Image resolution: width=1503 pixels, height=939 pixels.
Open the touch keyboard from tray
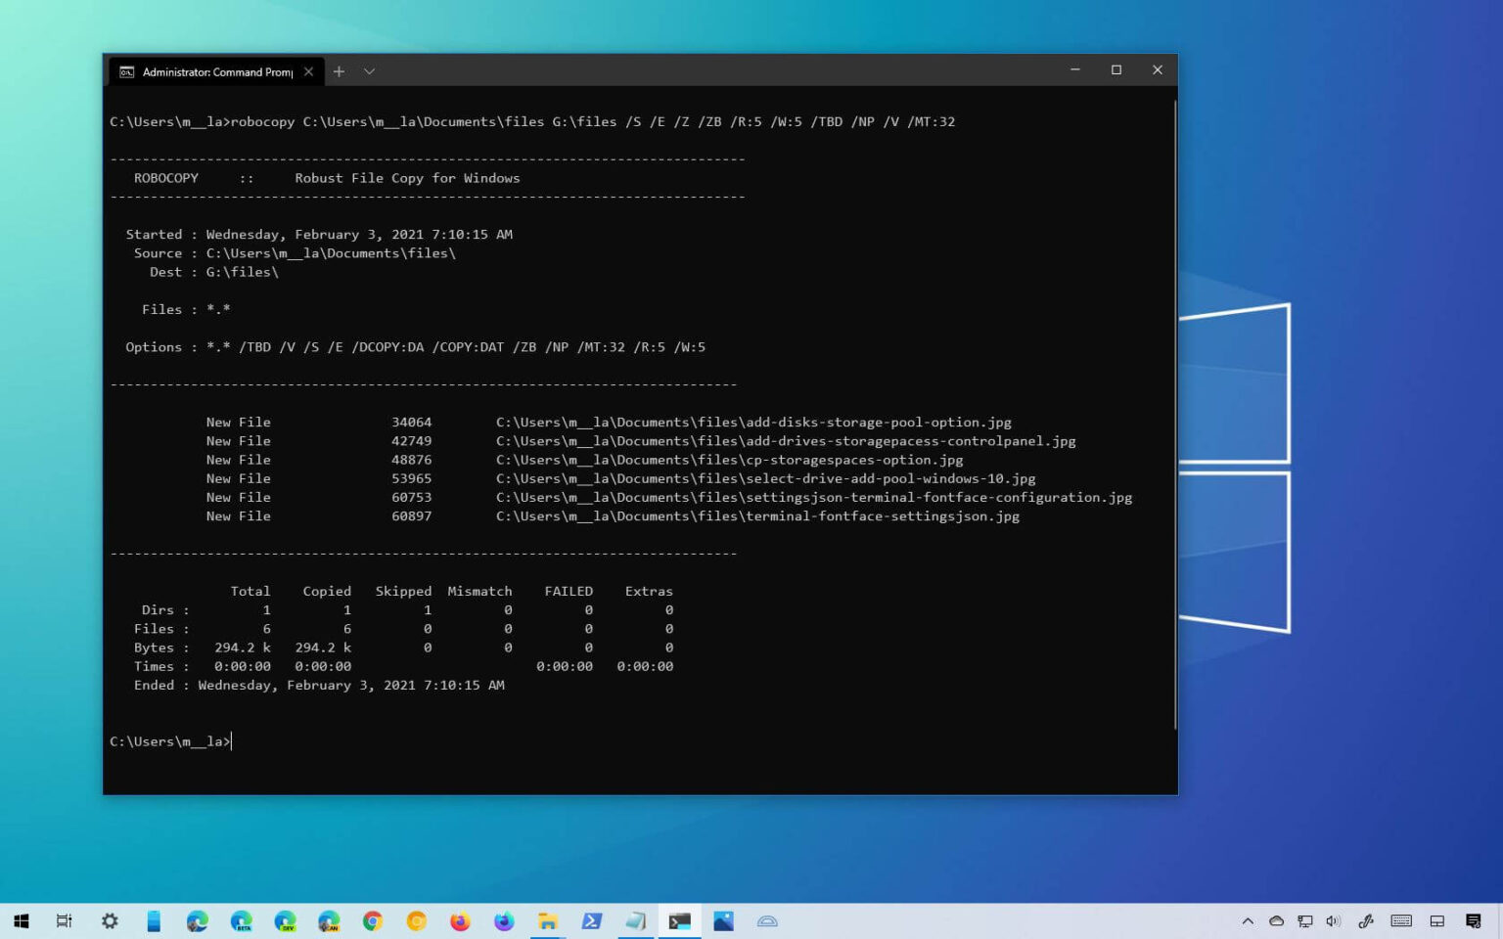point(1401,921)
